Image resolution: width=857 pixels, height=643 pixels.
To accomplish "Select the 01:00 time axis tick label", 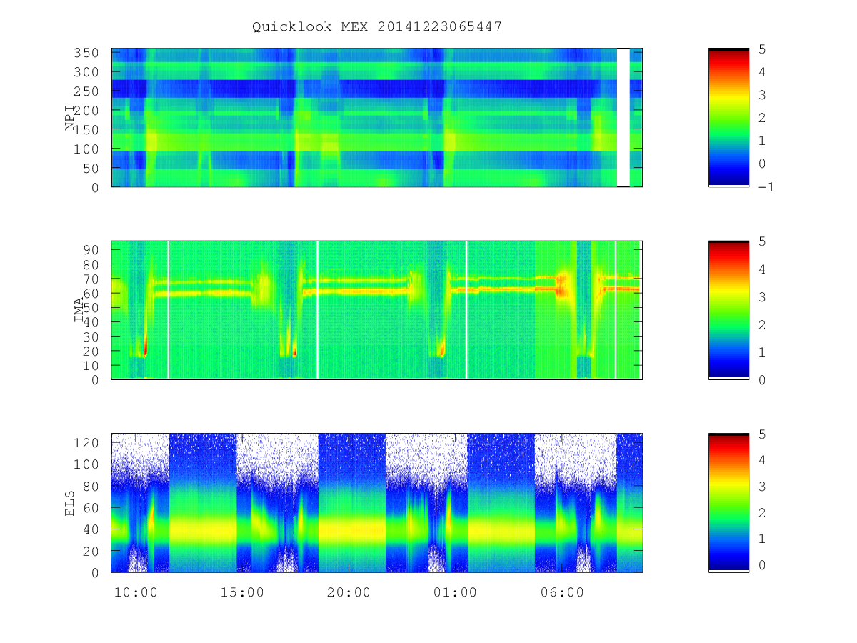I will pyautogui.click(x=455, y=592).
